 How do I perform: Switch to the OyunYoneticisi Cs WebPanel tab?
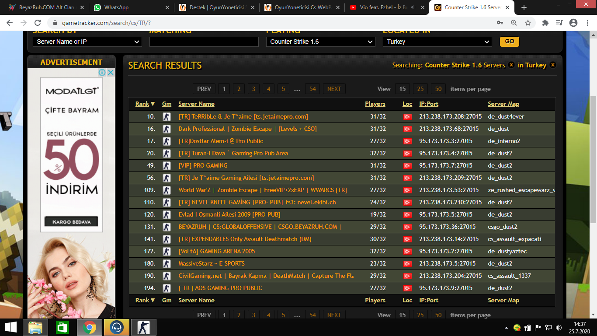[302, 7]
